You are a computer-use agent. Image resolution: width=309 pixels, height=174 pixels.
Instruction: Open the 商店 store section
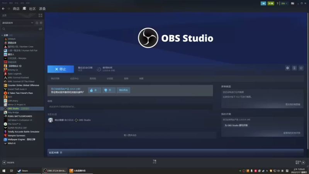point(16,9)
